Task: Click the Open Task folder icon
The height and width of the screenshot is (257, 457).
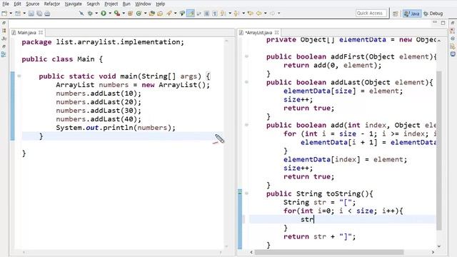Action: 160,14
